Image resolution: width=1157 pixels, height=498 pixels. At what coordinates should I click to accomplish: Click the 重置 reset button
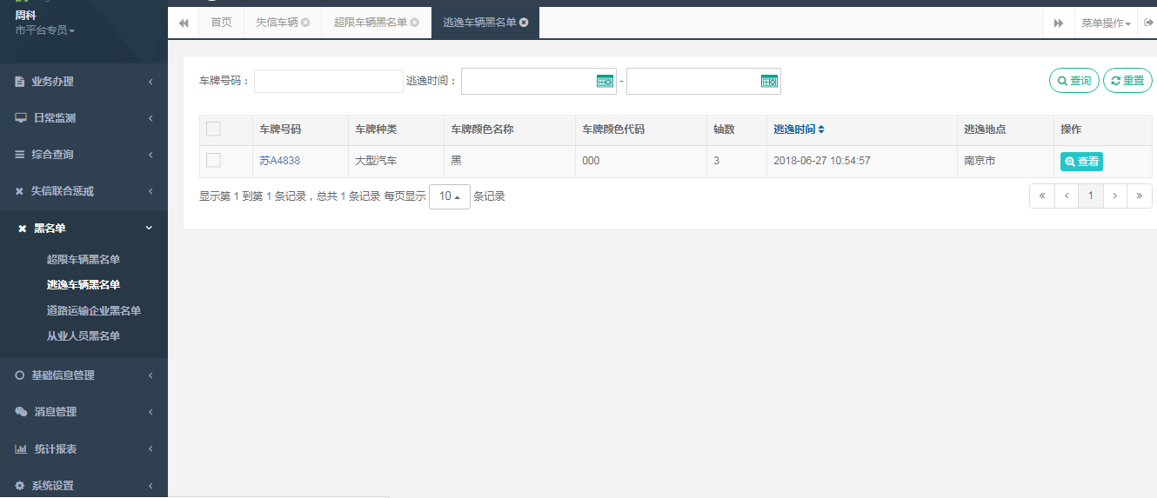(x=1127, y=81)
